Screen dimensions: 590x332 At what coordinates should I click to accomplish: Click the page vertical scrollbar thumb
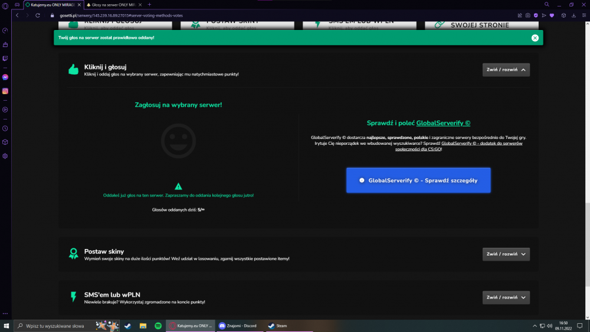[588, 245]
